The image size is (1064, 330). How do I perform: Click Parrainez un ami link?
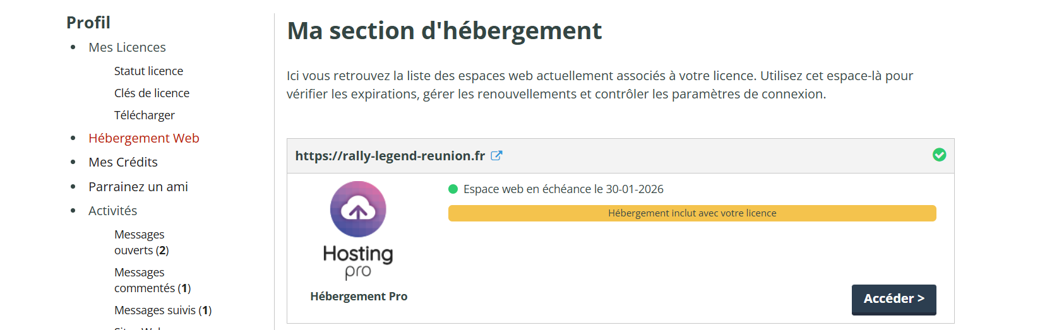pos(138,187)
